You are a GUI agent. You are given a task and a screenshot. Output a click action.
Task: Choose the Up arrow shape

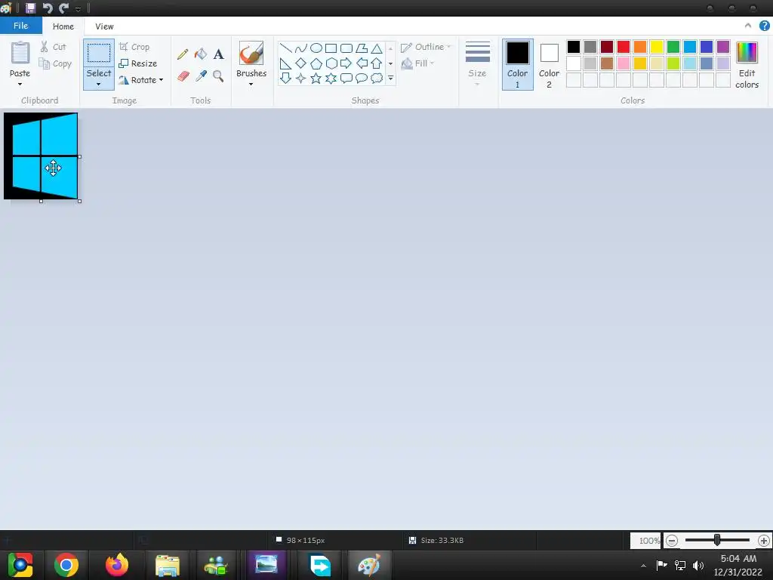(377, 63)
